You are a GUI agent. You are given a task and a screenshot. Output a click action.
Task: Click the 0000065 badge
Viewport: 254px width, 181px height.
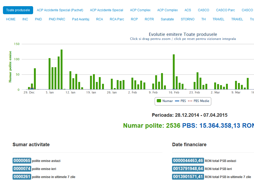coord(22,161)
